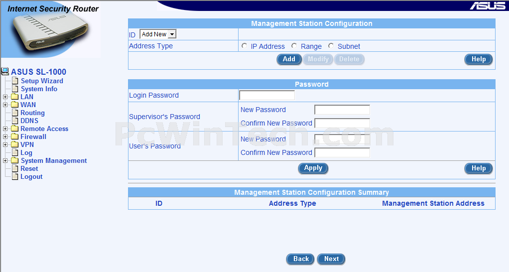Focus the Supervisor's New Password field
The width and height of the screenshot is (509, 272).
342,110
